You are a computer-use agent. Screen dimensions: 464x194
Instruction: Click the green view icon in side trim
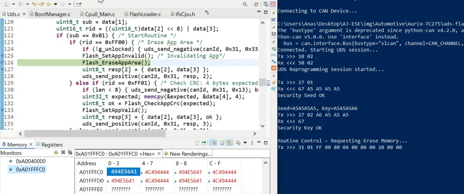[273, 48]
